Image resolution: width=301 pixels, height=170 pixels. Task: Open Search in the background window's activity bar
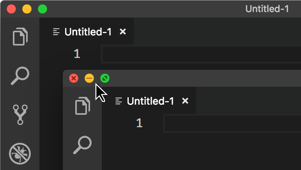[20, 76]
